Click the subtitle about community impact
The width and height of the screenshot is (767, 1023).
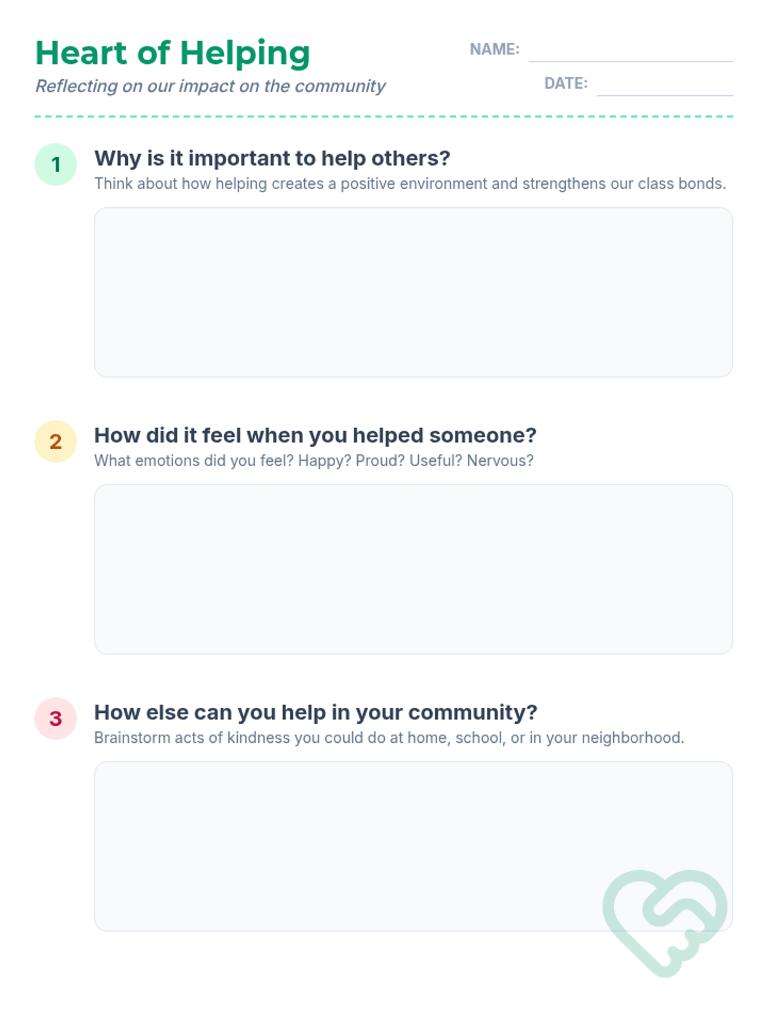(x=210, y=86)
